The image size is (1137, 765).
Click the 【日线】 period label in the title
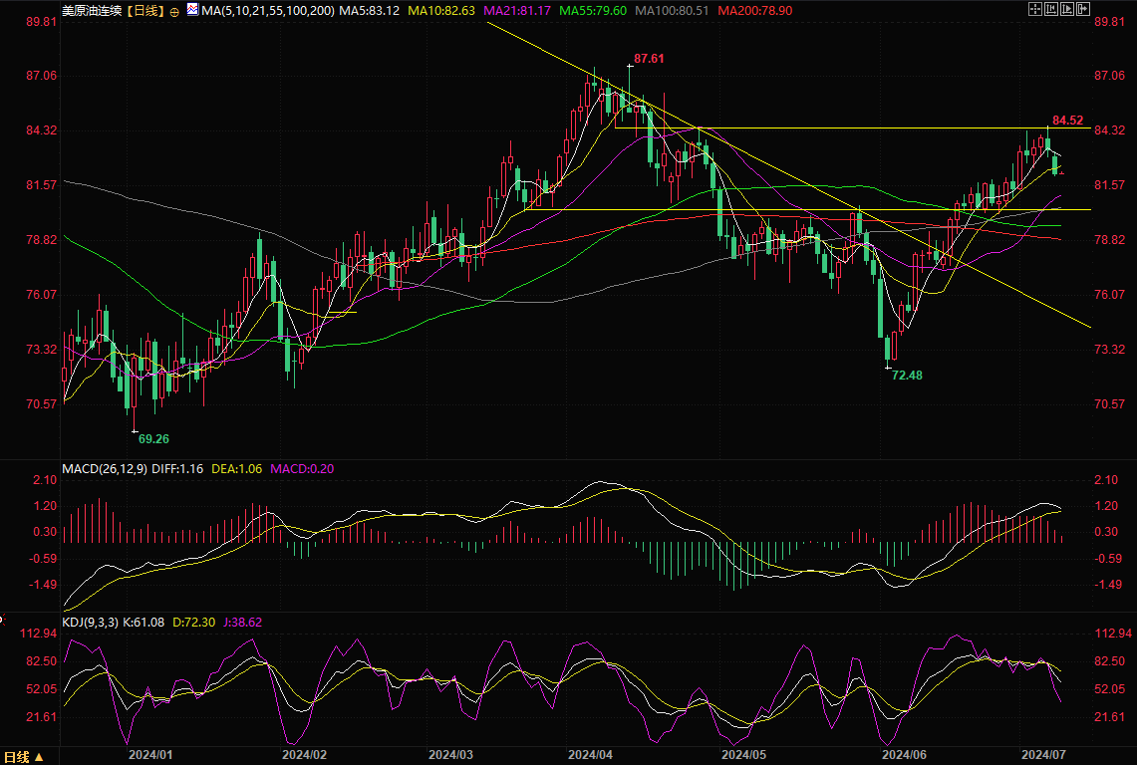pos(143,11)
